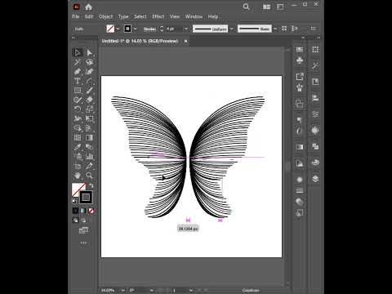This screenshot has width=392, height=294.
Task: Reset to default fill and stroke
Action: tap(74, 201)
